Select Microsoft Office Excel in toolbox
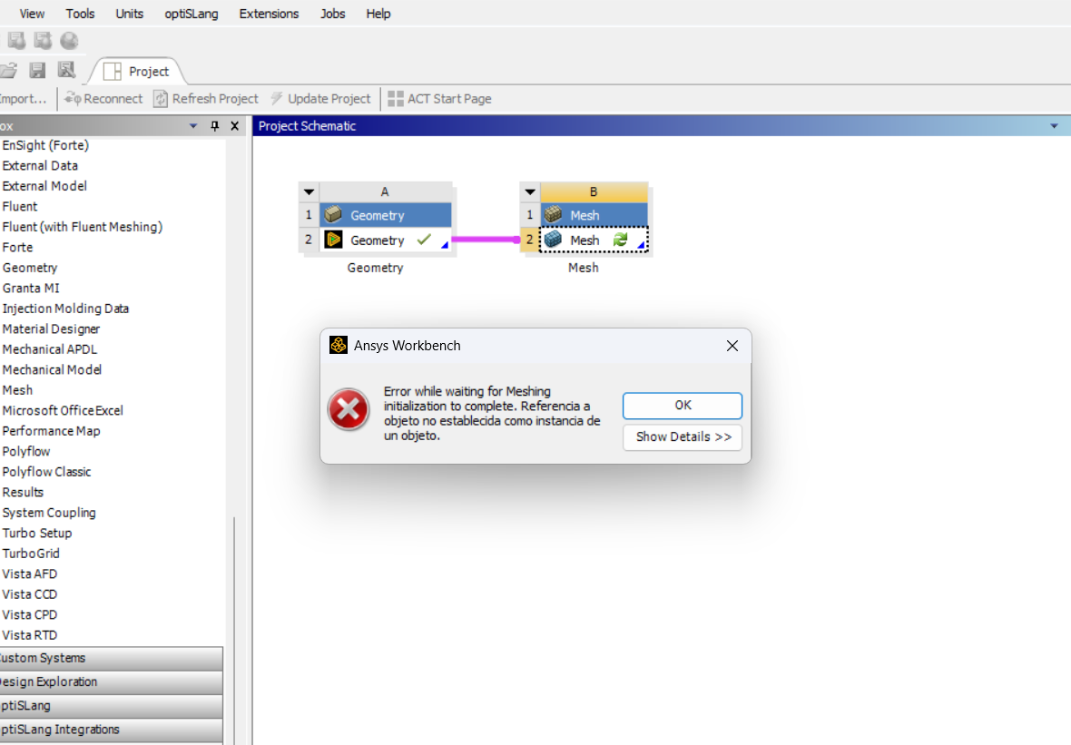1071x745 pixels. (62, 410)
